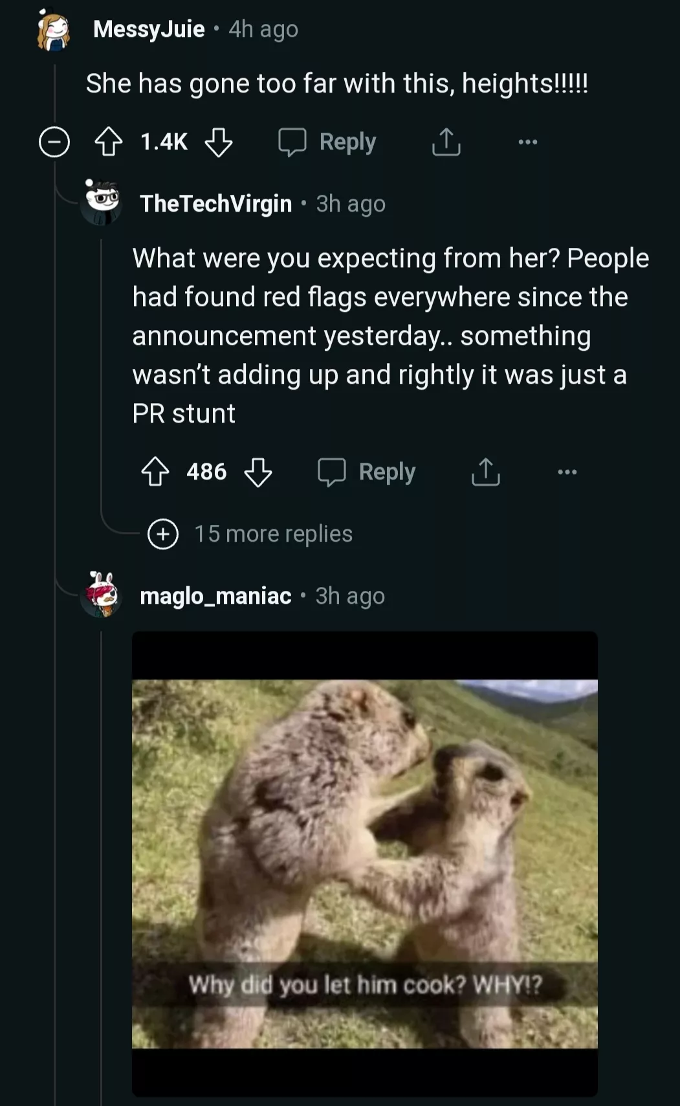This screenshot has width=680, height=1106.
Task: Reply to MessyJuie's comment
Action: (328, 142)
